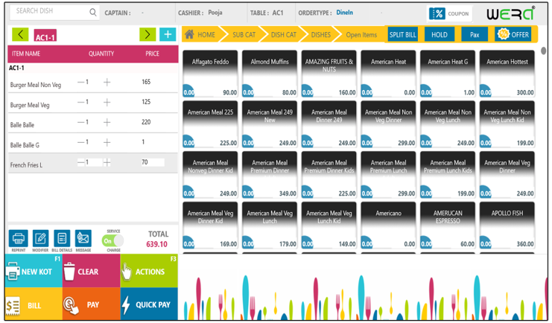Open the DISHES breadcrumb tab
This screenshot has width=552, height=323.
[321, 34]
